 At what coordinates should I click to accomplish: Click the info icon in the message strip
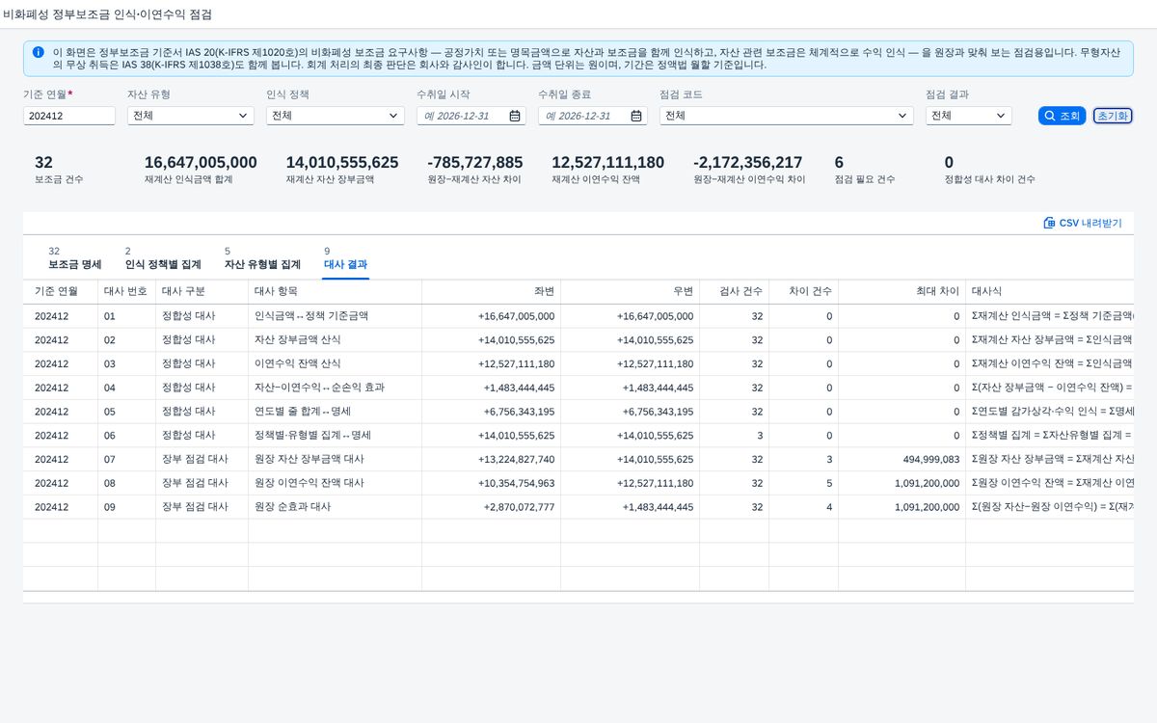[x=39, y=52]
